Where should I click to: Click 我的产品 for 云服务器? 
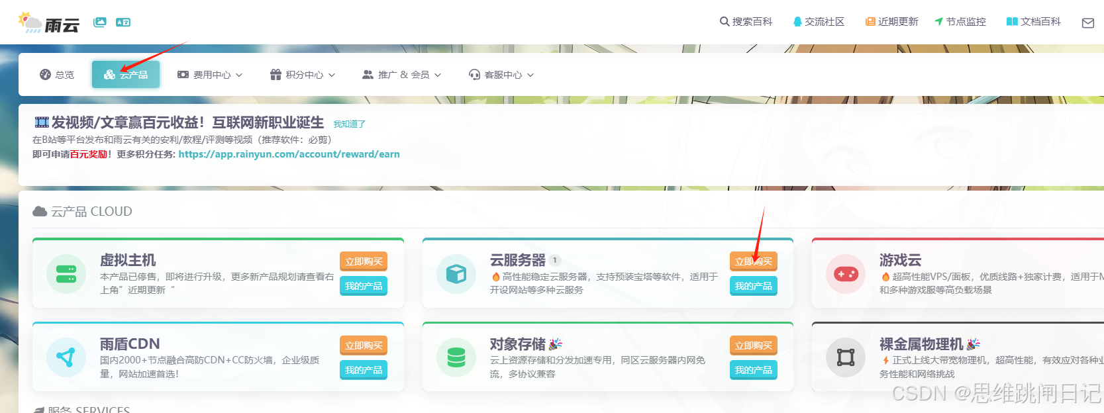754,286
